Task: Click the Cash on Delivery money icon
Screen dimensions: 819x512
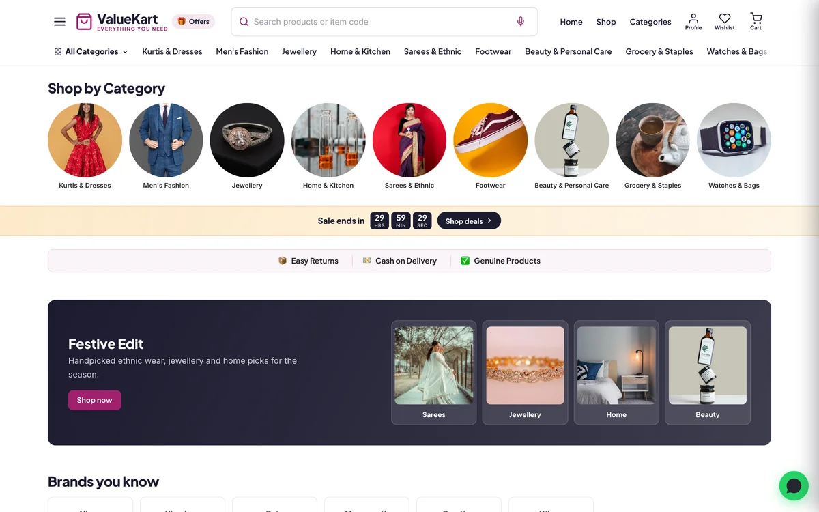Action: (367, 261)
